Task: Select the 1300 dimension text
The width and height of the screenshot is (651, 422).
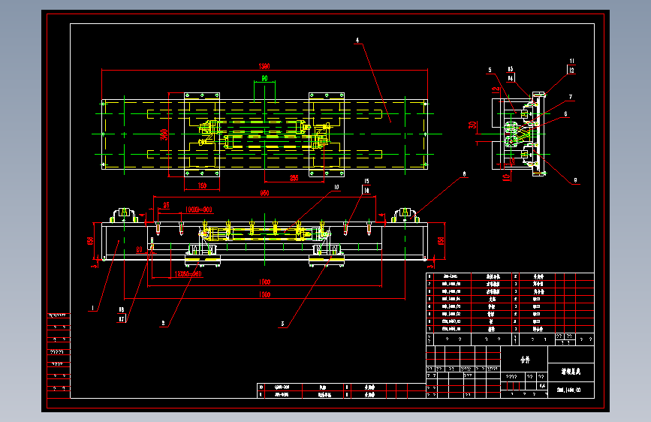Action: coord(264,294)
